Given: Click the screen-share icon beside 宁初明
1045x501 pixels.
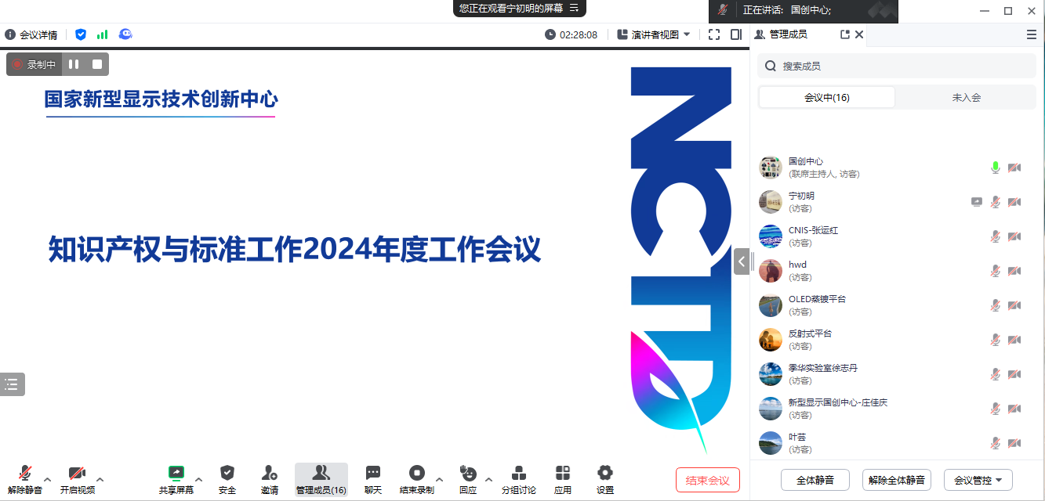Looking at the screenshot, I should (977, 202).
